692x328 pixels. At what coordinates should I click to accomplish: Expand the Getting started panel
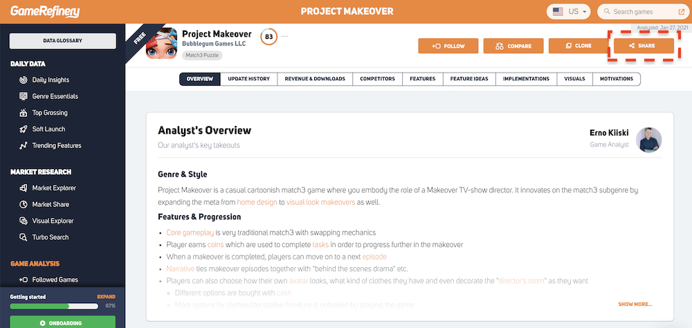tap(106, 297)
